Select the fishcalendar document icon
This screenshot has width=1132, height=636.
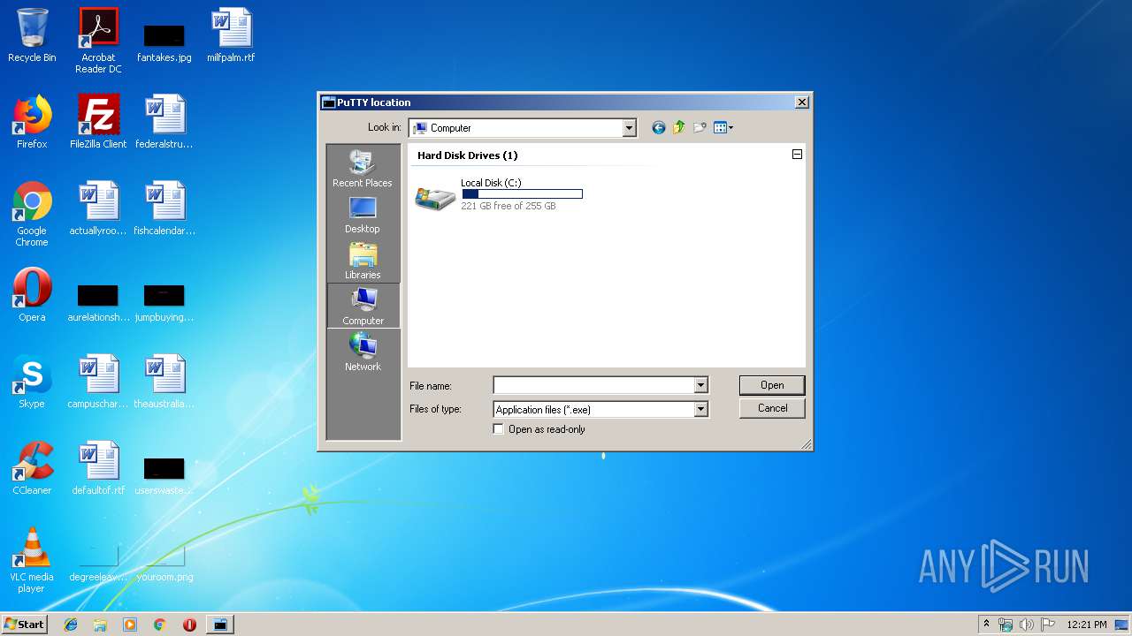(164, 208)
